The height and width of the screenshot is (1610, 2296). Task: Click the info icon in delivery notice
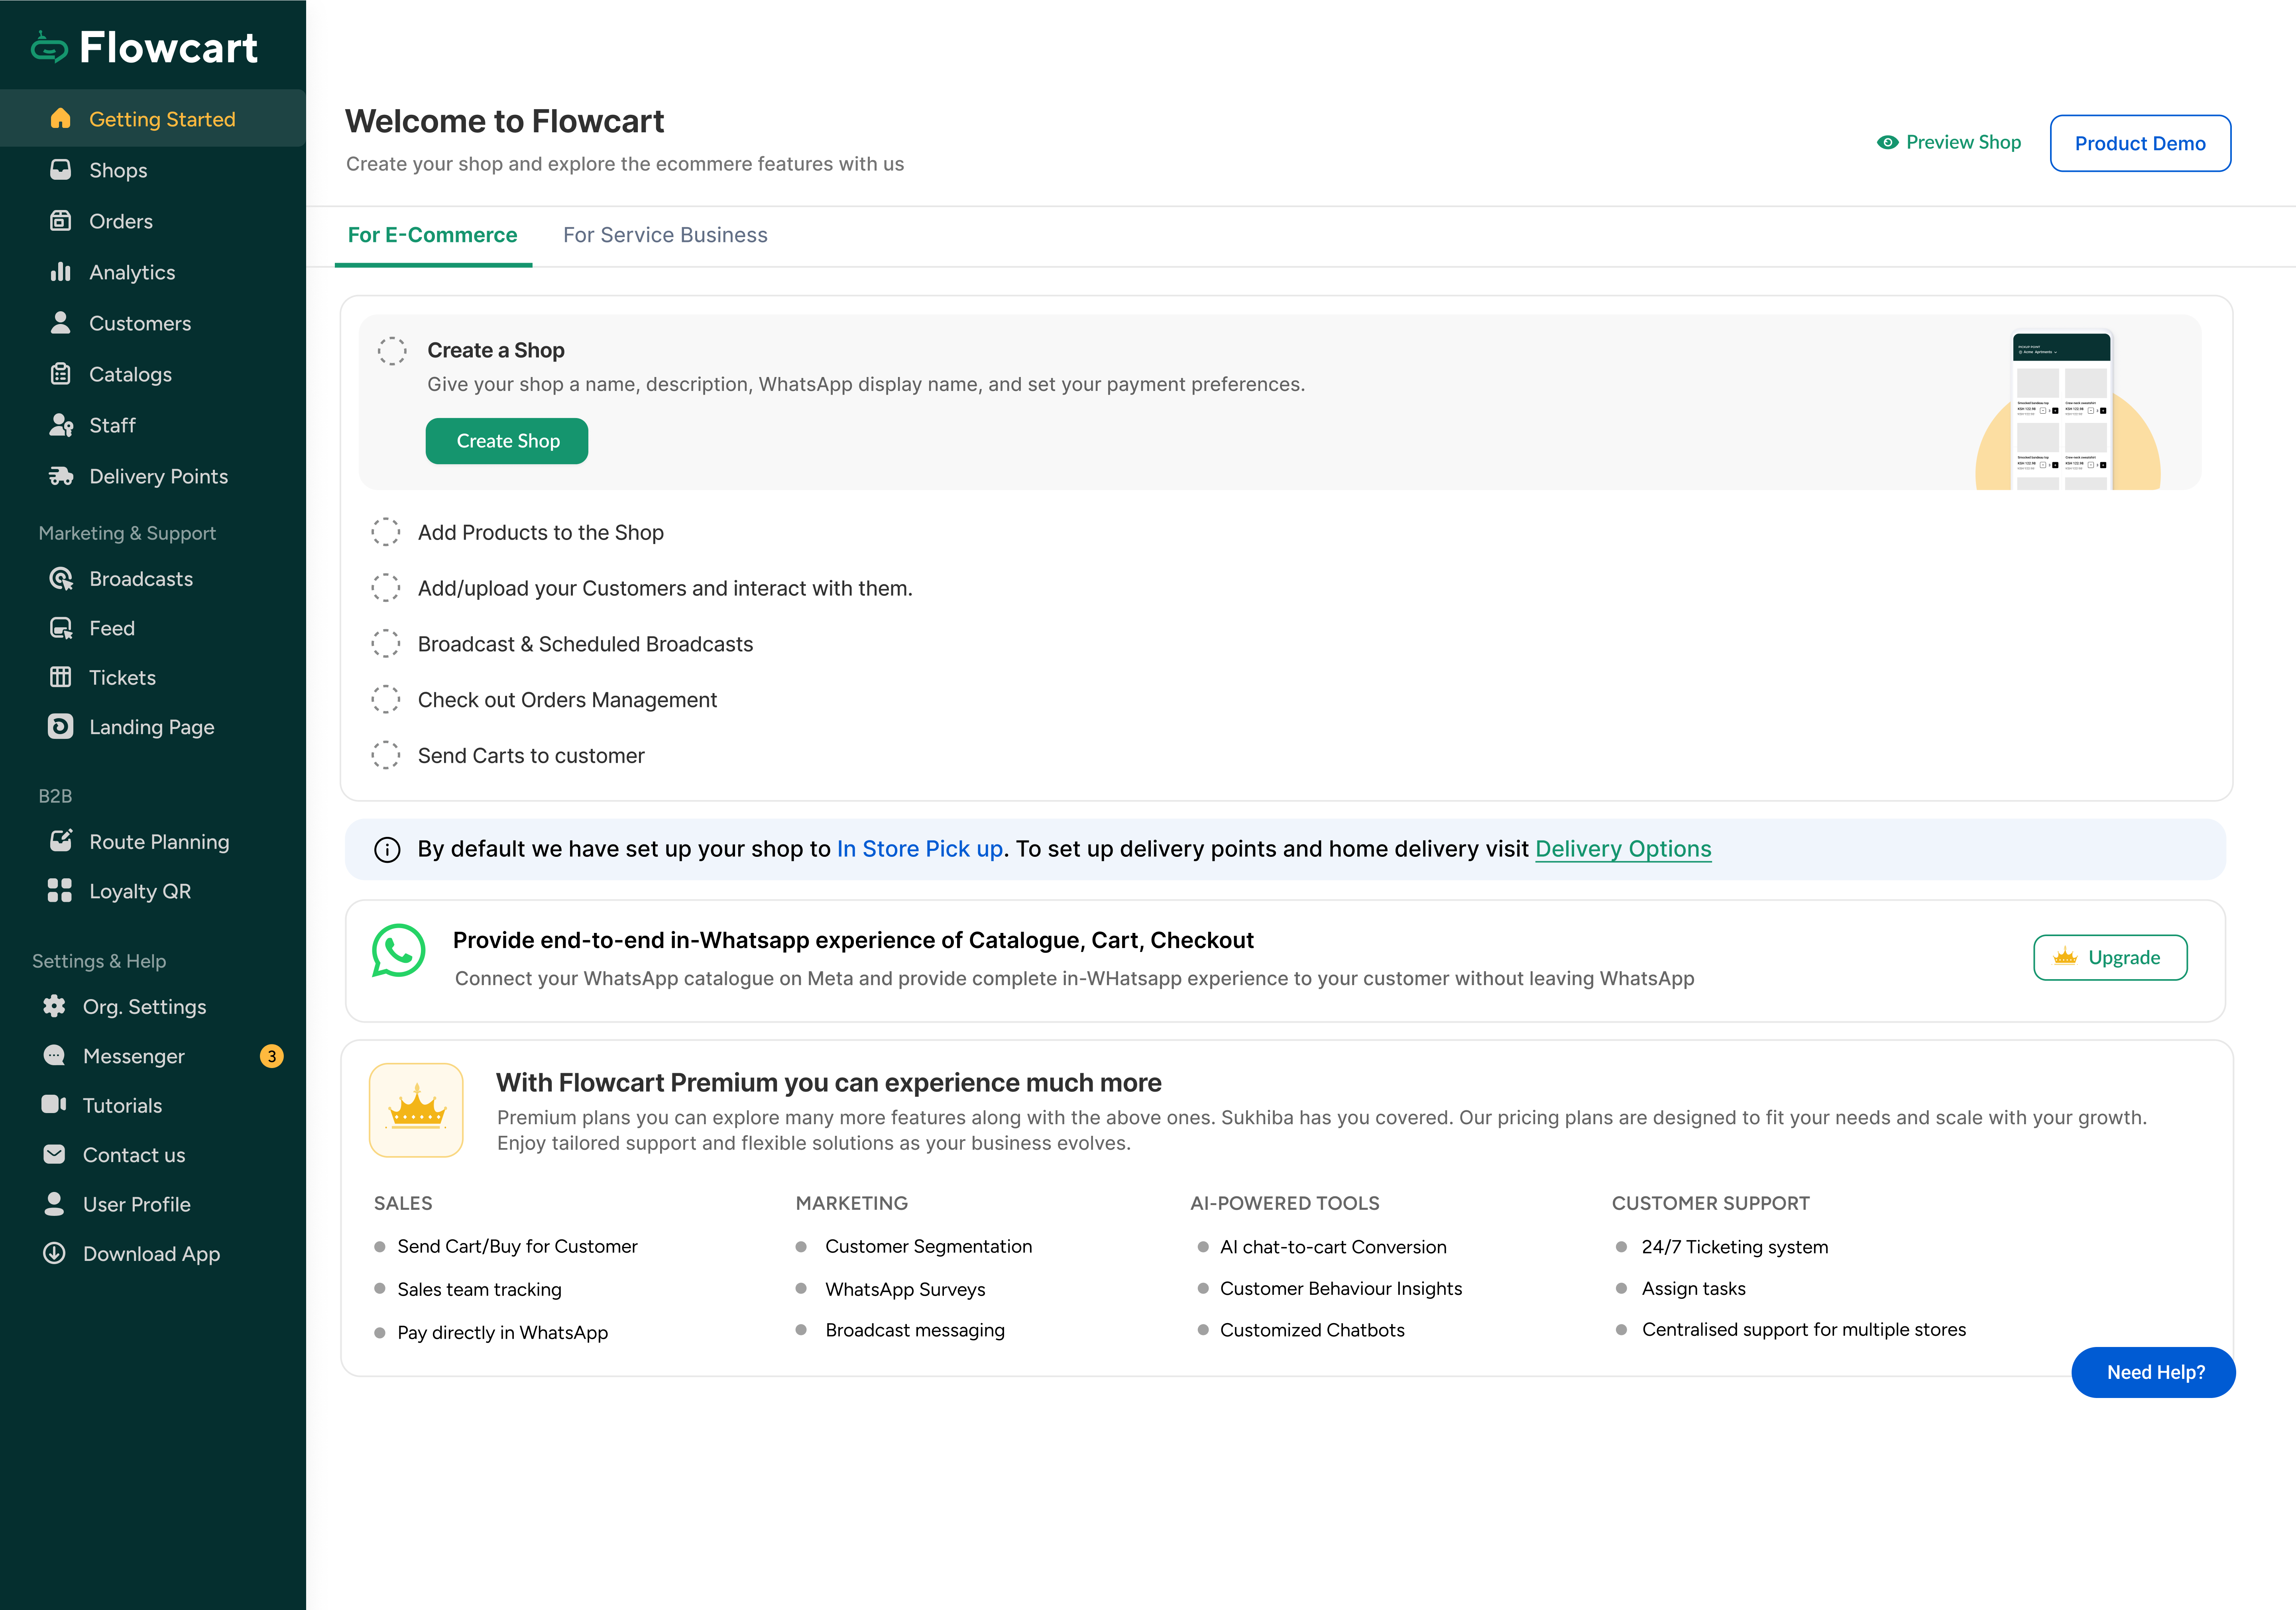pos(387,850)
